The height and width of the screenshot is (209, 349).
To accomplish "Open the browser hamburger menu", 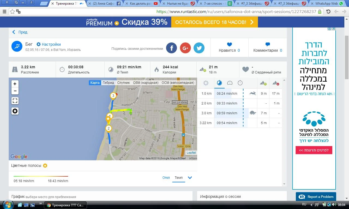I will pos(4,12).
